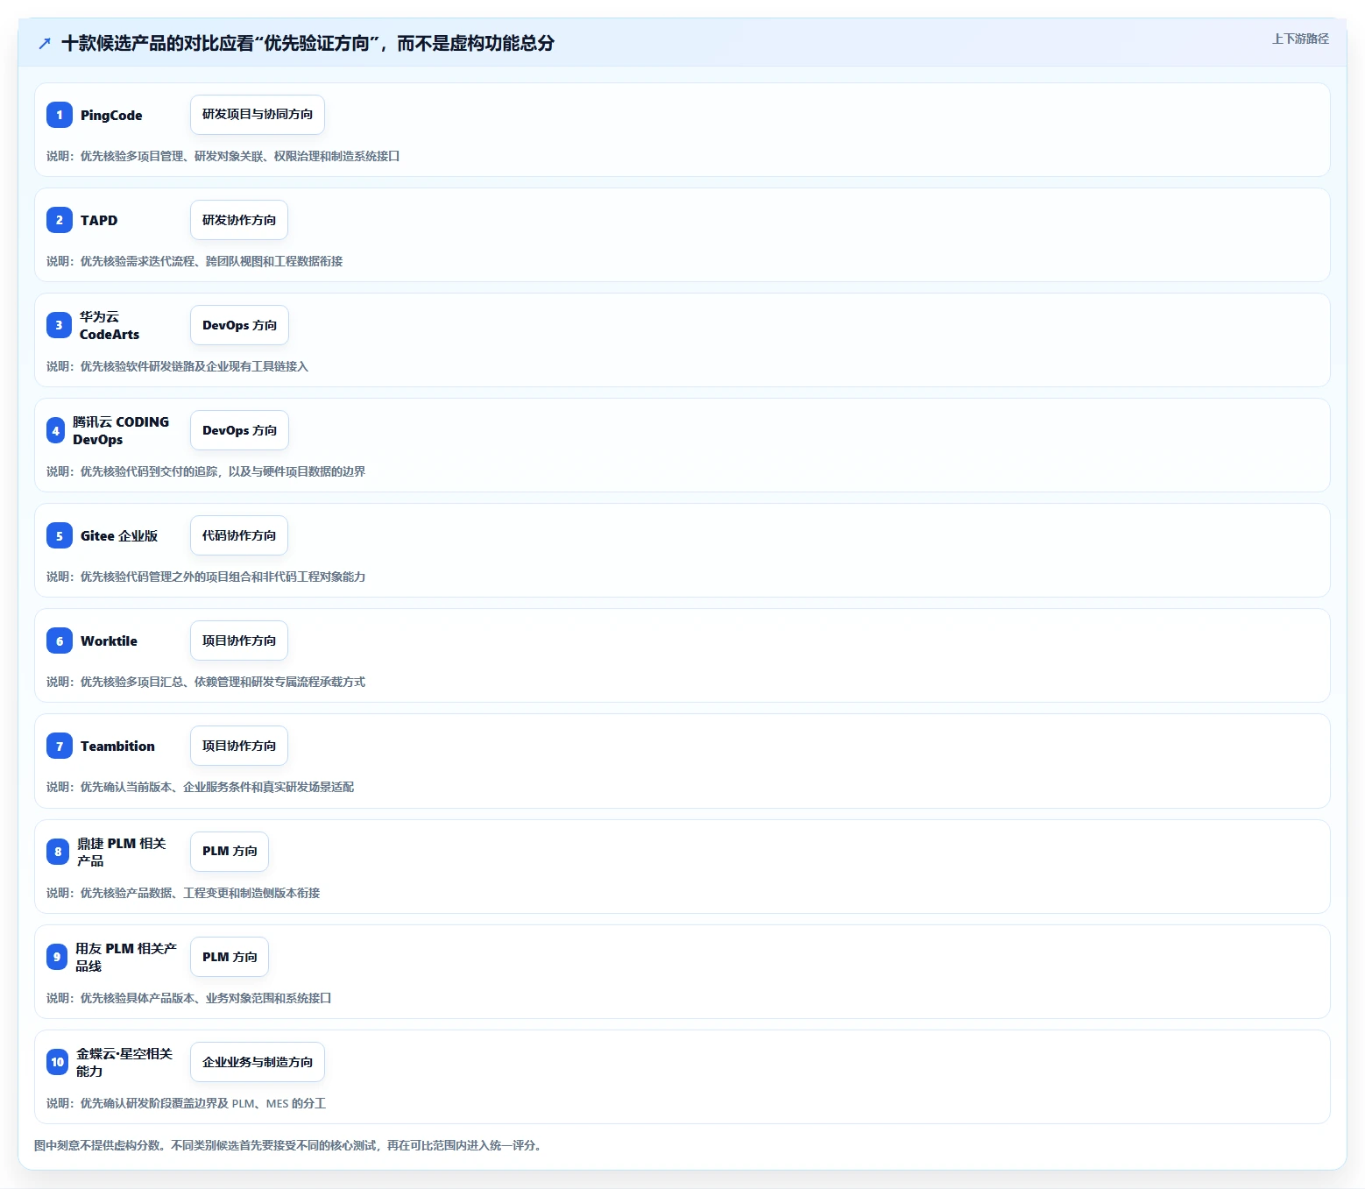Click the note about 软件研发链路 under CodeArts
This screenshot has height=1189, width=1365.
tap(178, 366)
